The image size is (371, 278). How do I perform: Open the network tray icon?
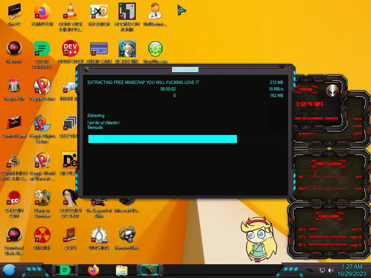tap(322, 270)
